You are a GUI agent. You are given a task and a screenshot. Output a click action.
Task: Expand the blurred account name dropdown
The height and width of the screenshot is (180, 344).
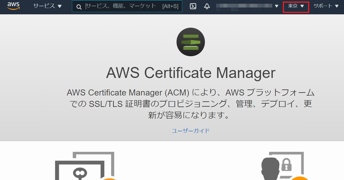point(247,6)
